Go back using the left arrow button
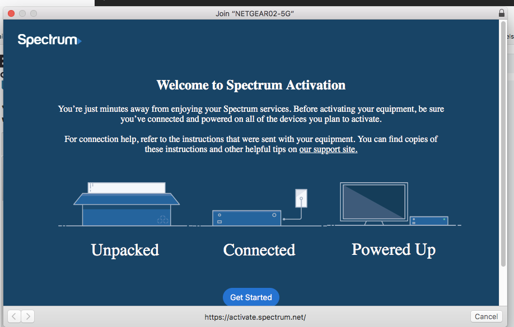Viewport: 514px width, 327px height. point(14,316)
